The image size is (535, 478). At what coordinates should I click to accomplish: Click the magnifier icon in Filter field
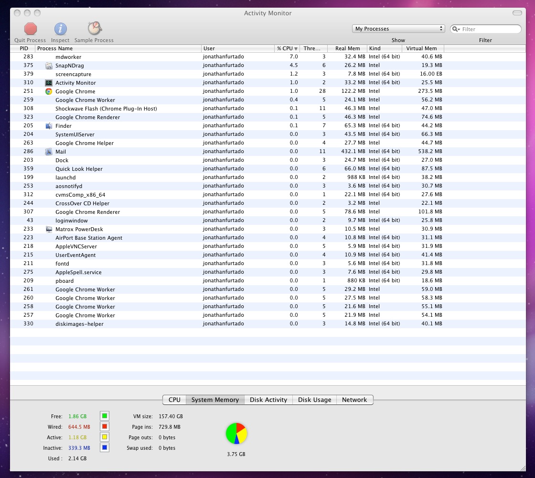[456, 29]
